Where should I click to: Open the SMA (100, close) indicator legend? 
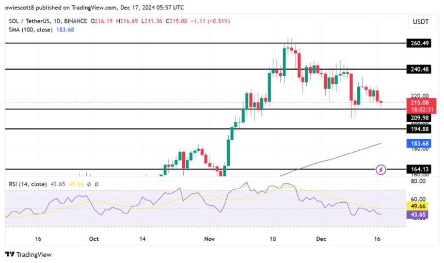30,30
